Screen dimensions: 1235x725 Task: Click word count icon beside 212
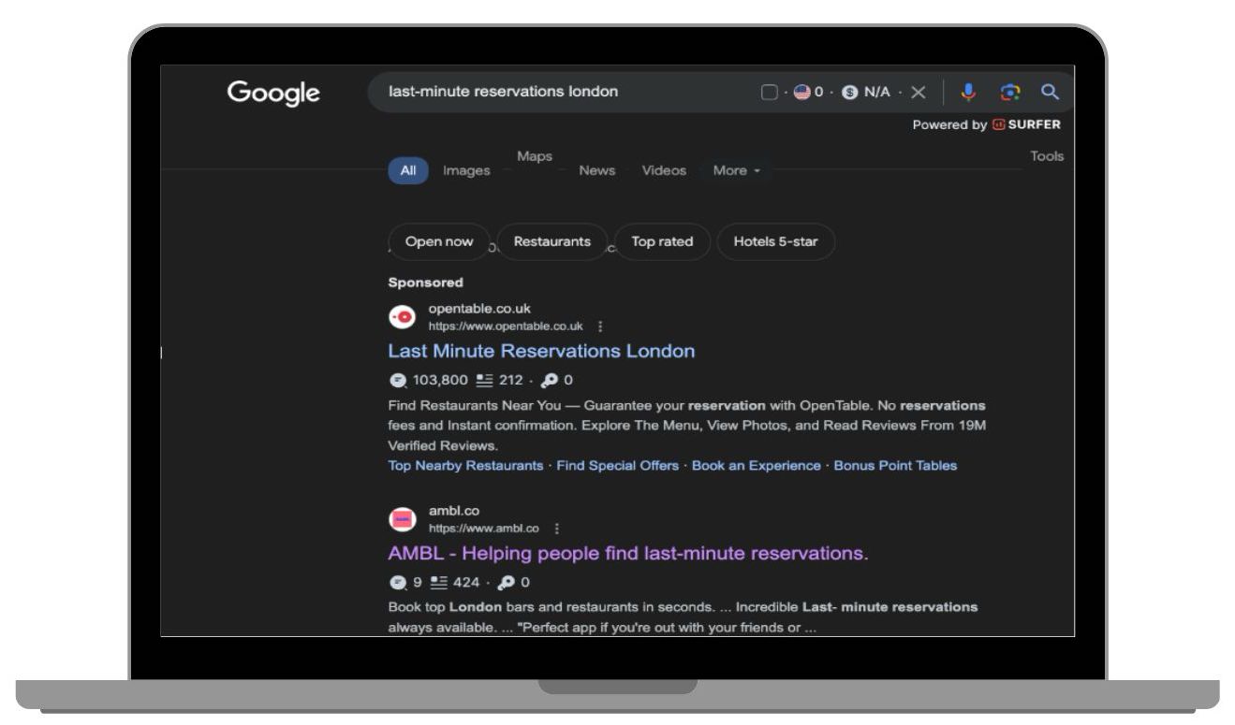coord(484,380)
